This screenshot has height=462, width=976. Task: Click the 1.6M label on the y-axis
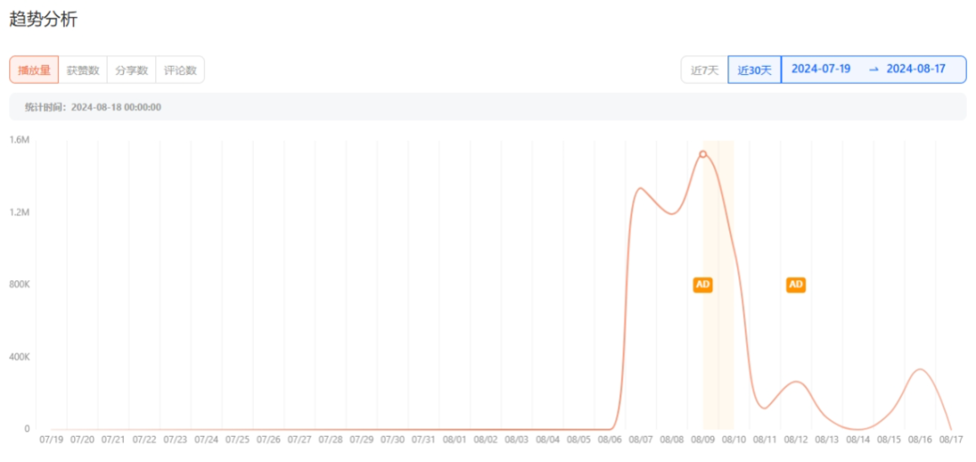(x=20, y=140)
